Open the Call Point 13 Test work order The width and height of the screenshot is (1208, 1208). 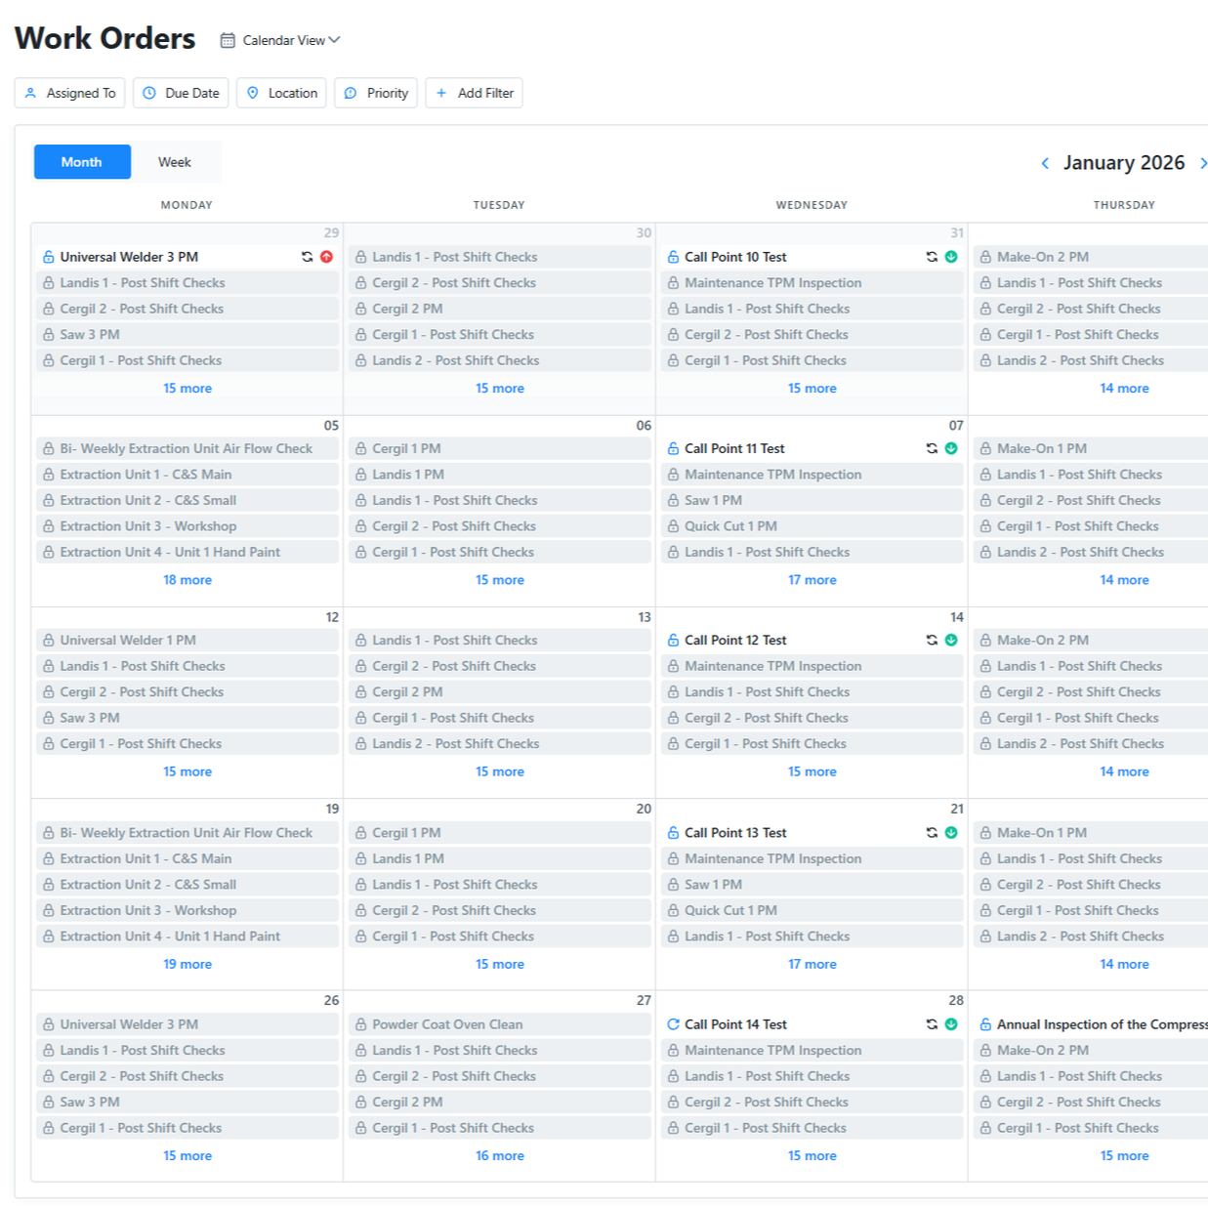(x=736, y=832)
